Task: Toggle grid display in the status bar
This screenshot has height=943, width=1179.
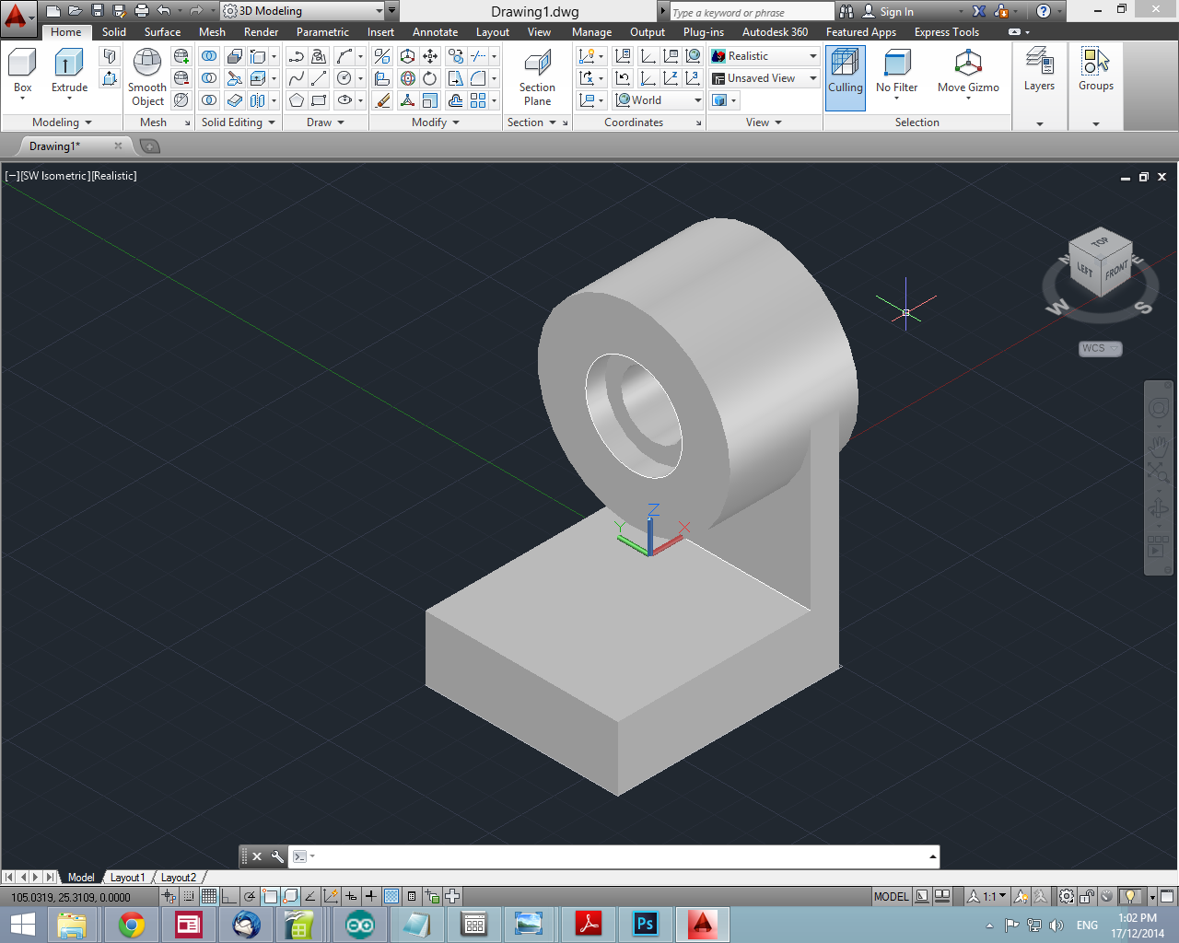Action: point(210,895)
